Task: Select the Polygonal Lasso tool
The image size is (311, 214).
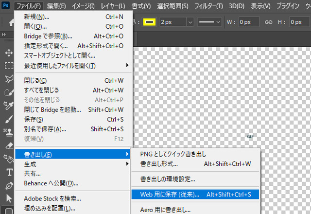Action: pyautogui.click(x=9, y=79)
